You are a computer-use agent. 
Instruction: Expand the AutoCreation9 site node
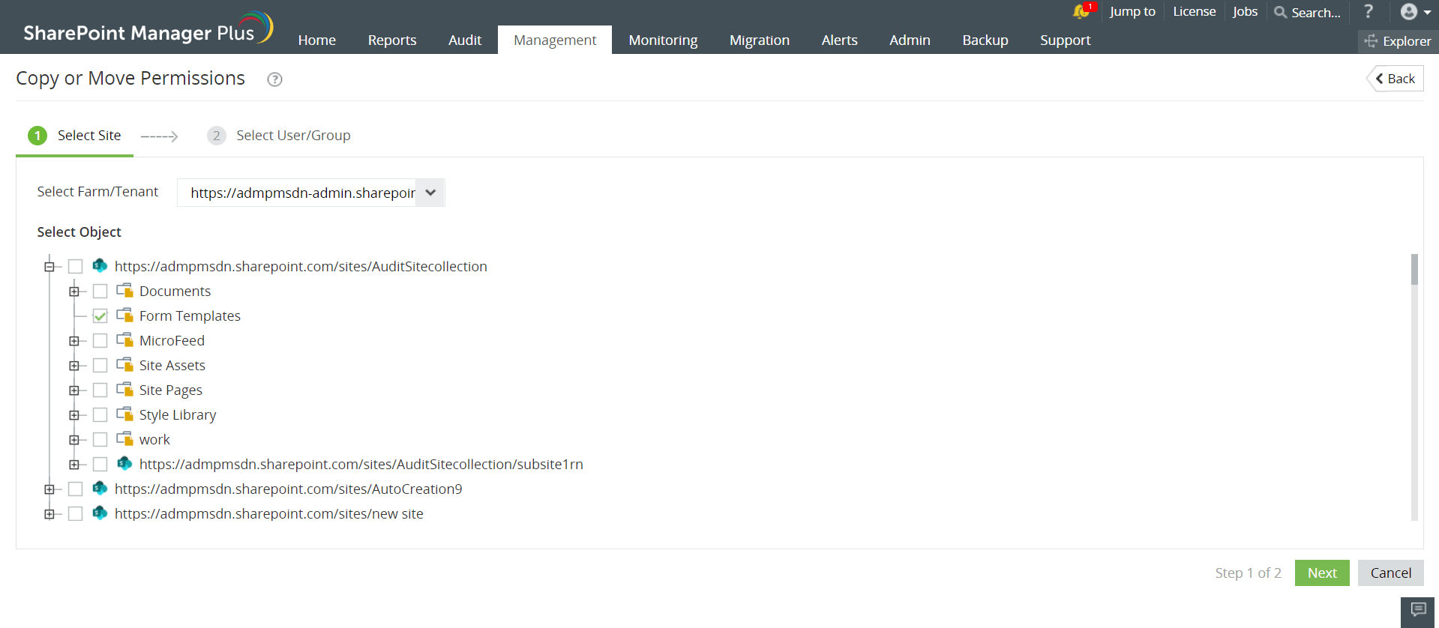point(49,489)
